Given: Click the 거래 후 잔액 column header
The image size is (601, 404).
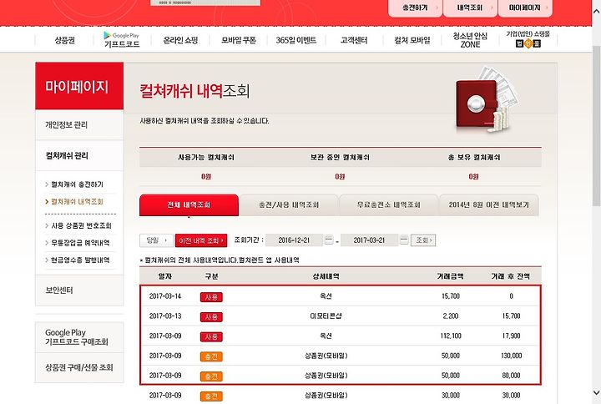Looking at the screenshot, I should [511, 276].
